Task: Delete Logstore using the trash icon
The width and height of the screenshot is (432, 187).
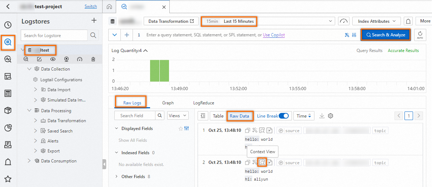Action: [x=93, y=59]
